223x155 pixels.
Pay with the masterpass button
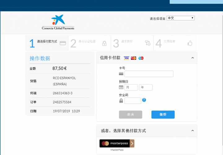coord(117,144)
